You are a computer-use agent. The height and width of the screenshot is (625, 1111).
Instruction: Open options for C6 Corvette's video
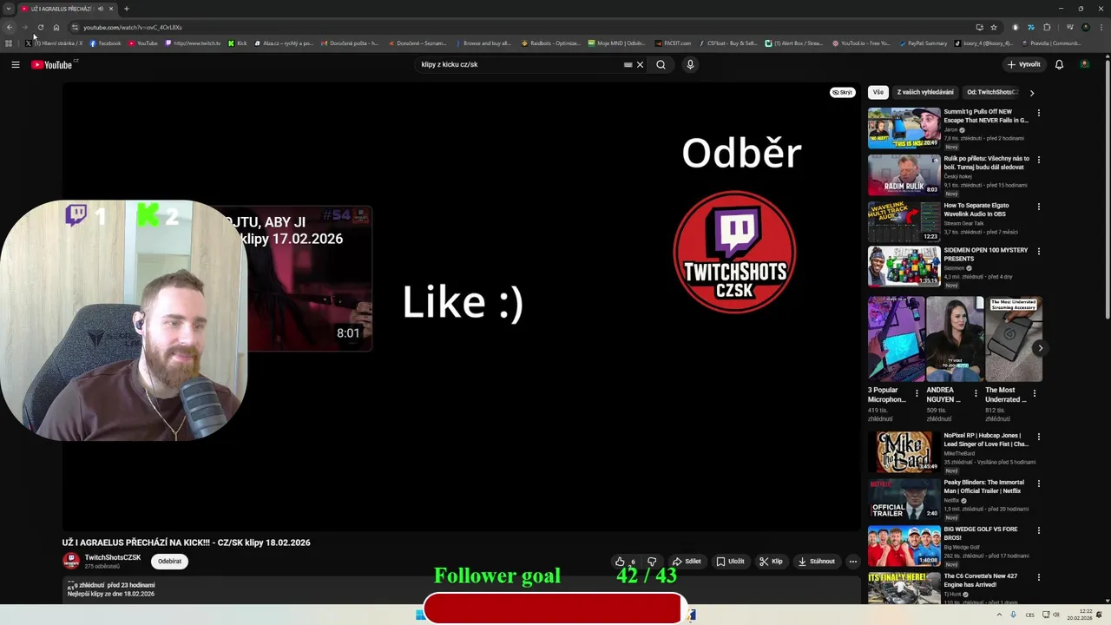[1038, 577]
